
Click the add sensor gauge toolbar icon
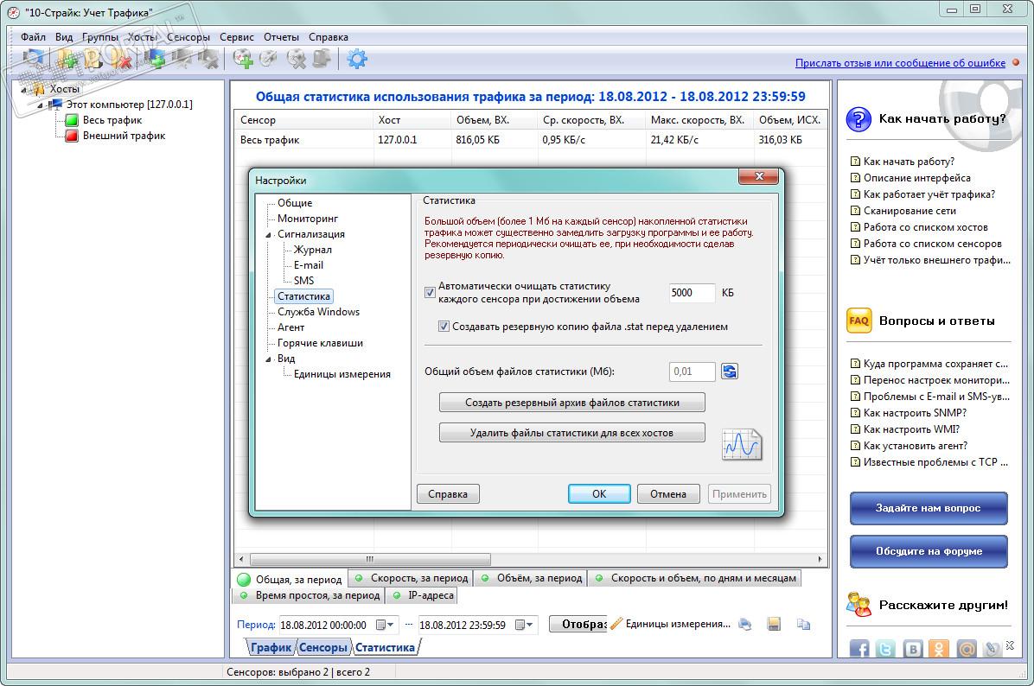pos(243,59)
